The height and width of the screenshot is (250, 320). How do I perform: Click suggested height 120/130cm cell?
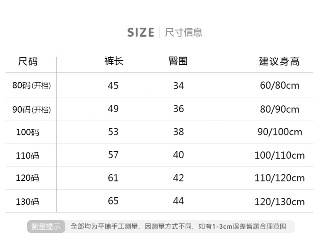click(x=279, y=202)
